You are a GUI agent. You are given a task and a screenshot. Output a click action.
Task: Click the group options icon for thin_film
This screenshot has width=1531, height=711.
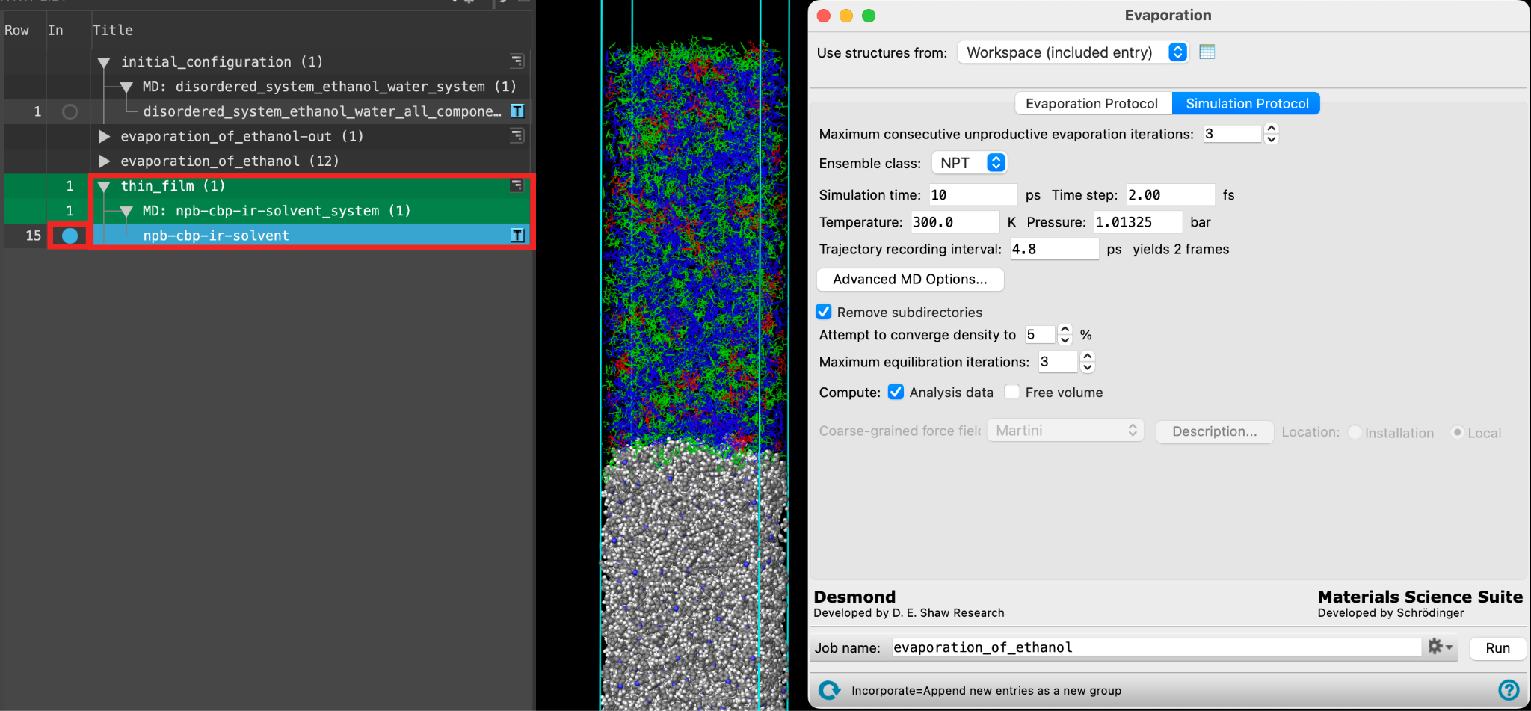[x=517, y=185]
